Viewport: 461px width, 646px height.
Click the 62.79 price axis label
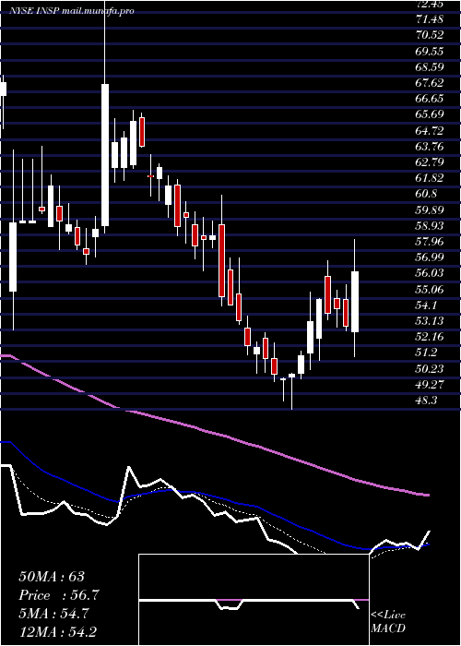pyautogui.click(x=430, y=162)
